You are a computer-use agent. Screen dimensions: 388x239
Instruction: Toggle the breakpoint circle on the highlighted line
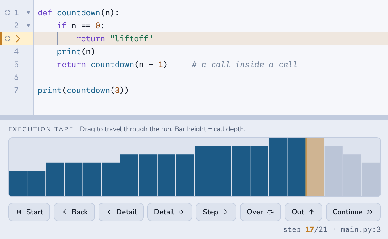8,38
